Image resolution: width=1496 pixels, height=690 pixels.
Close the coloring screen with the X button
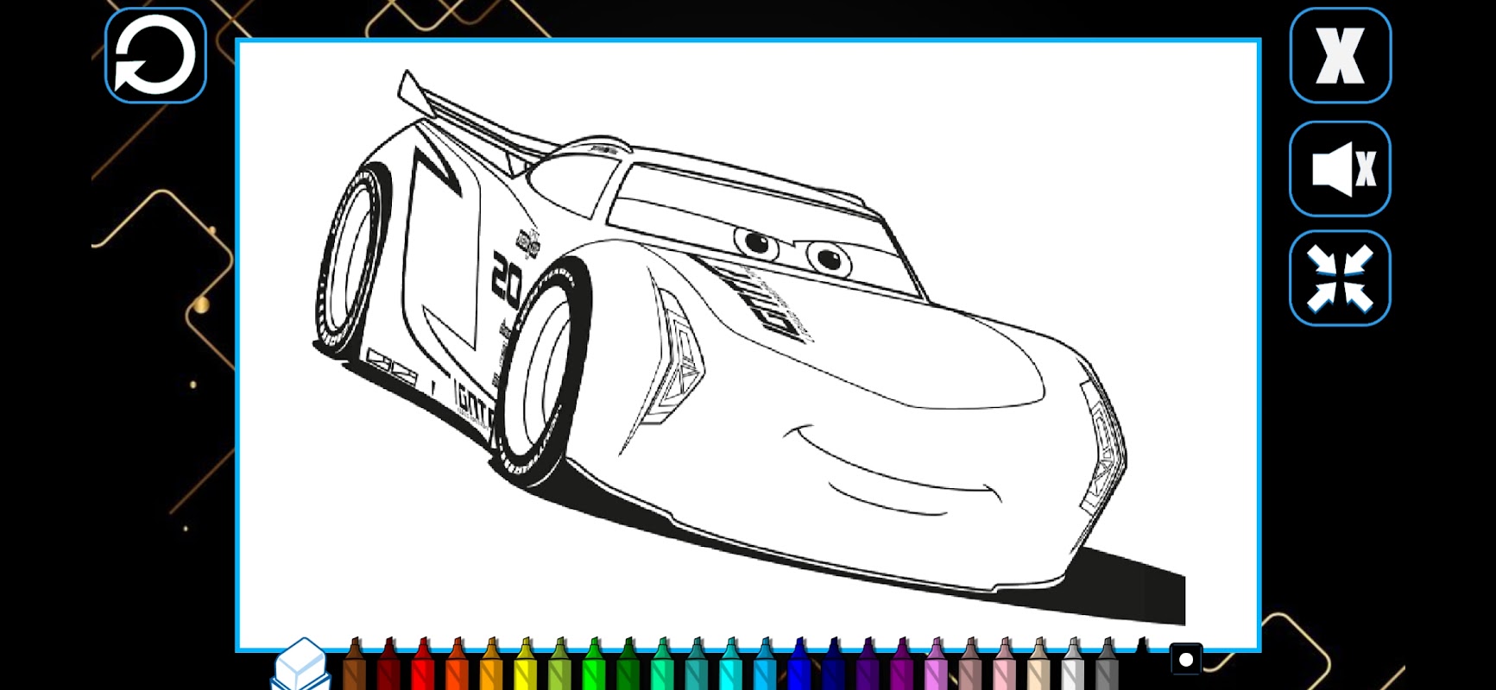1340,55
